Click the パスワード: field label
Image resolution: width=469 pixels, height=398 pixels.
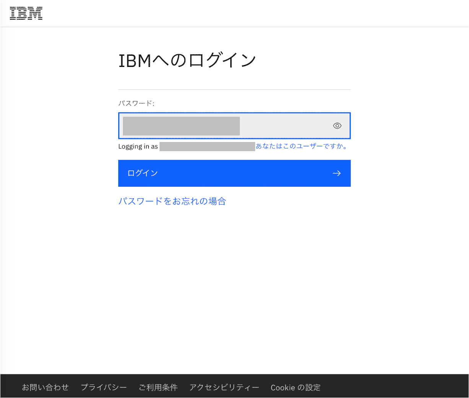[136, 103]
